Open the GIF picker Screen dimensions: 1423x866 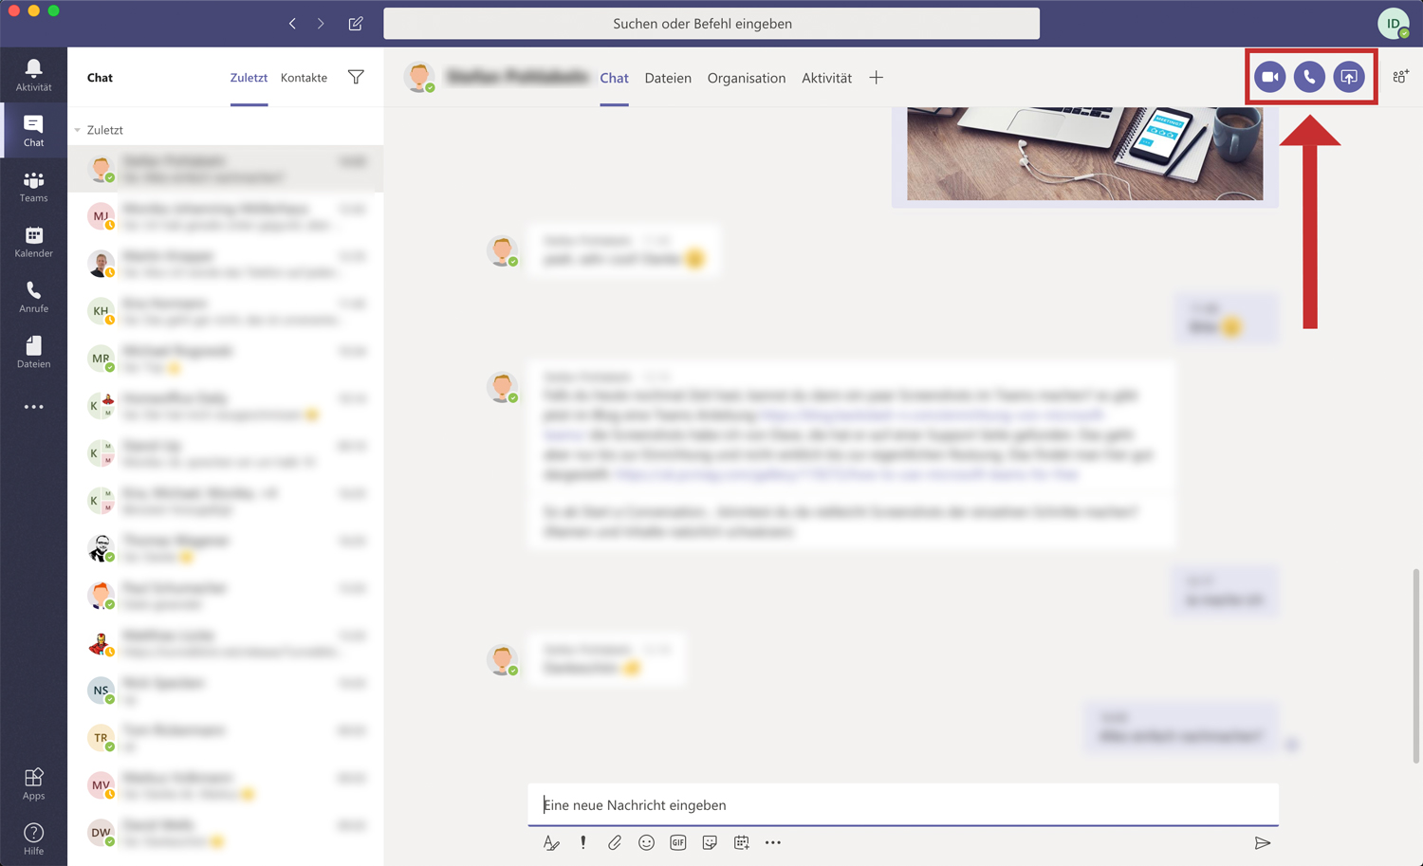click(677, 842)
